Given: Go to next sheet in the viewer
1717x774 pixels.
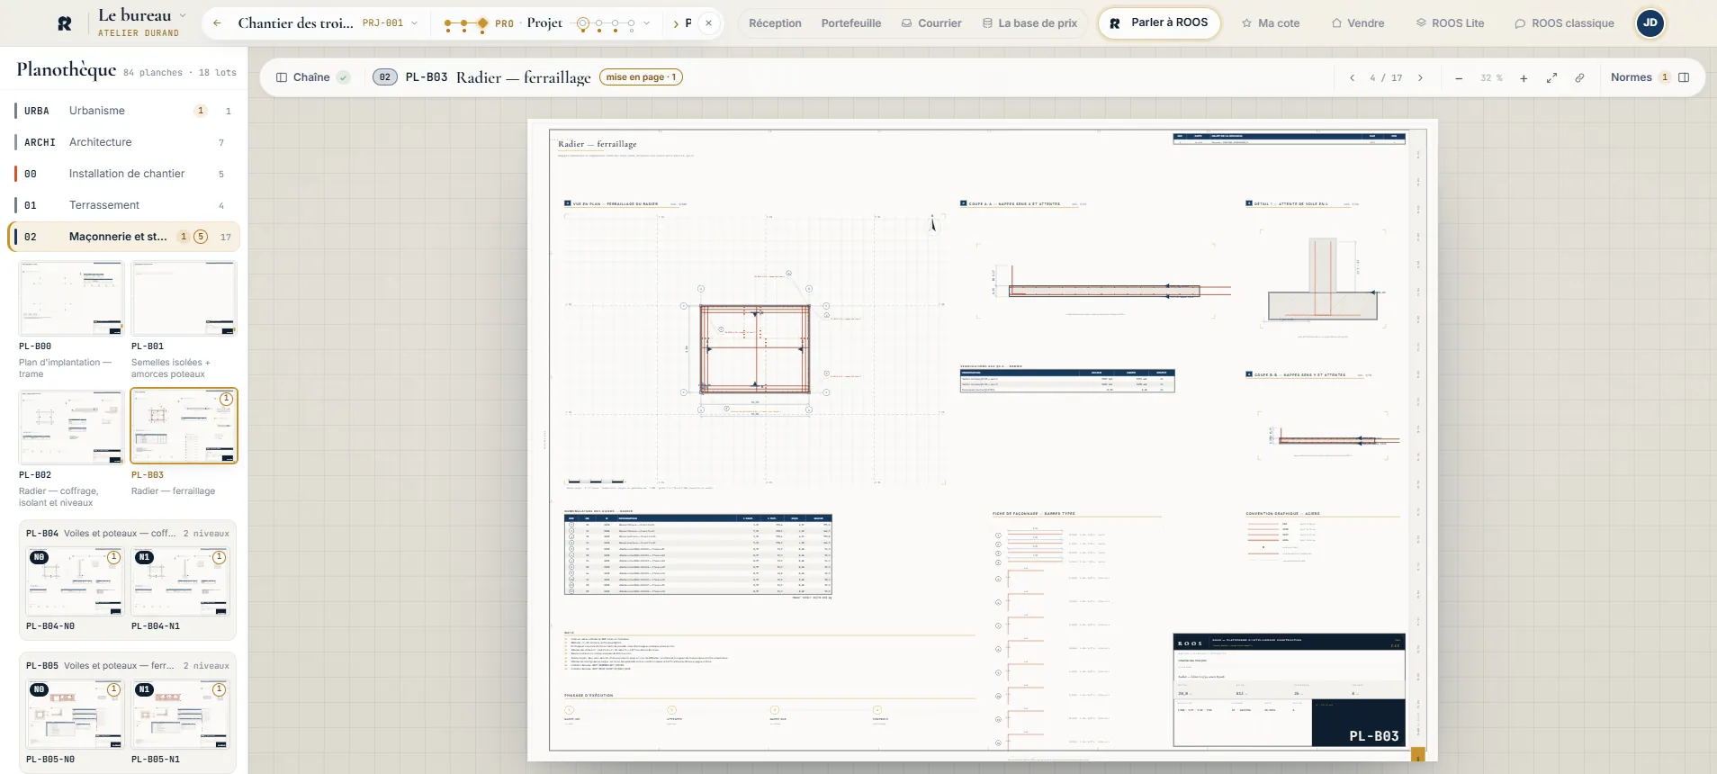Looking at the screenshot, I should click(x=1420, y=78).
